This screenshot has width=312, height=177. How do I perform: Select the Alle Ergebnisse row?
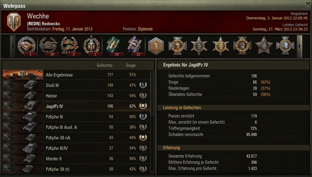click(x=76, y=75)
